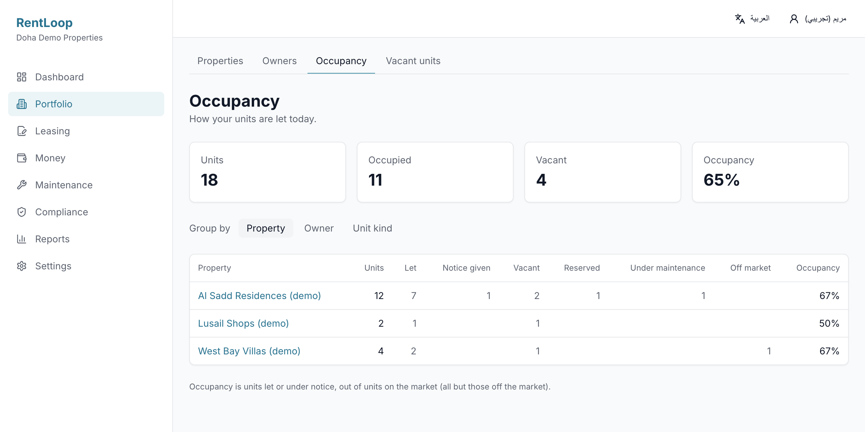Image resolution: width=865 pixels, height=432 pixels.
Task: Click the 65% Occupancy summary card
Action: click(770, 172)
